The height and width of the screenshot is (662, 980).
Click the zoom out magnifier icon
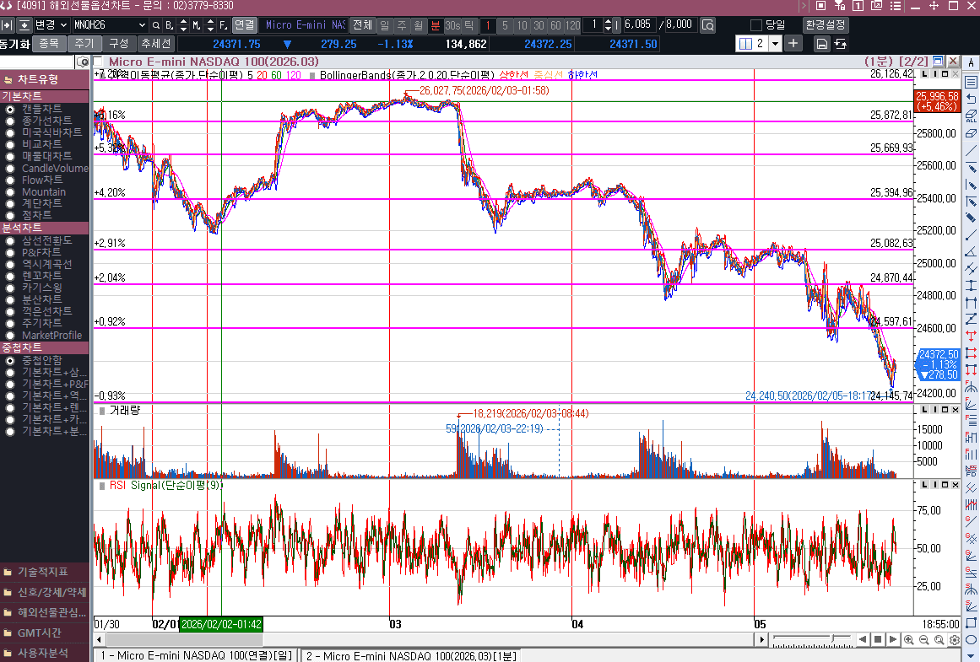click(x=923, y=640)
